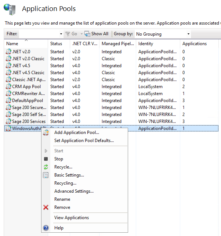Choose Rename from the context menu
This screenshot has width=221, height=236.
62,199
